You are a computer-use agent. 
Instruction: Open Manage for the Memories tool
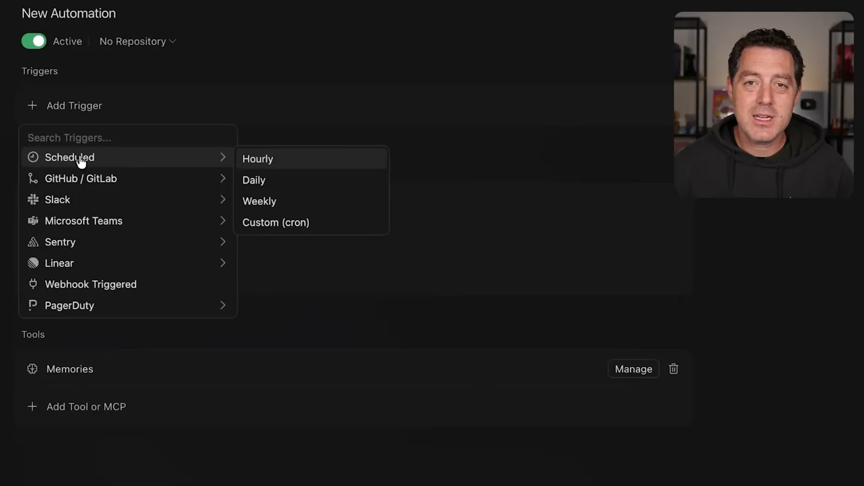(x=633, y=369)
